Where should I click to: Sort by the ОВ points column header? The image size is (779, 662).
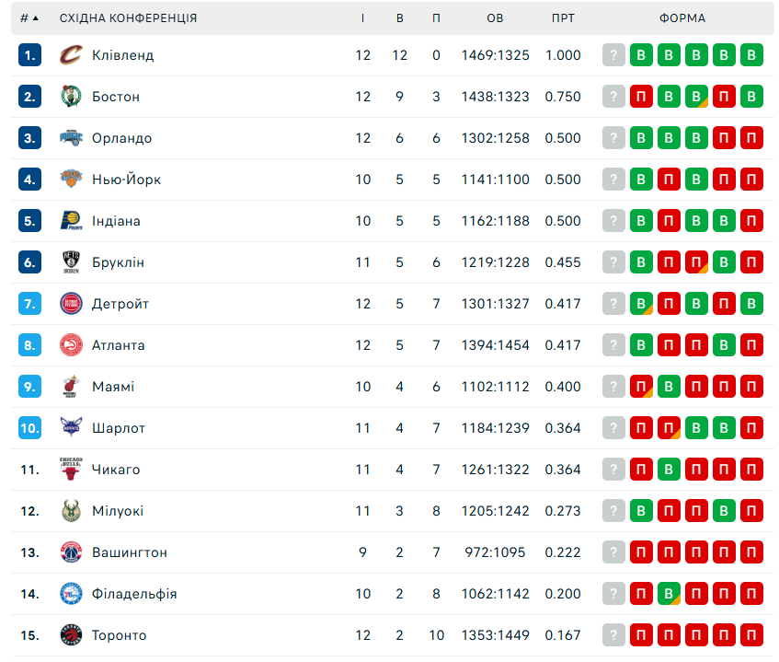tap(495, 18)
